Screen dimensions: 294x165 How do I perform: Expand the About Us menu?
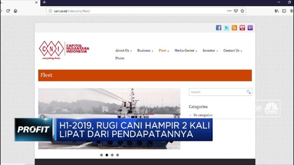click(123, 51)
